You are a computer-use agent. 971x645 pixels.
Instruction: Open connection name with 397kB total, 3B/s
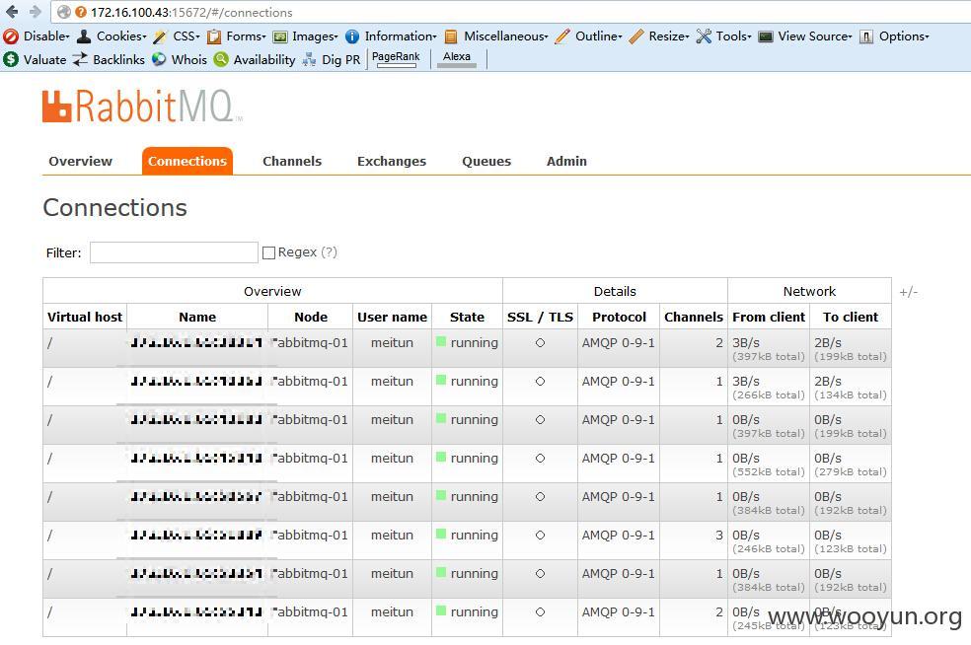pos(196,342)
